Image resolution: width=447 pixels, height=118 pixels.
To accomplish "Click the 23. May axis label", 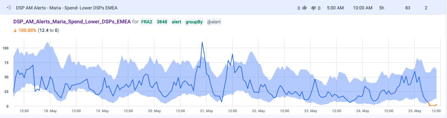I will (x=311, y=111).
